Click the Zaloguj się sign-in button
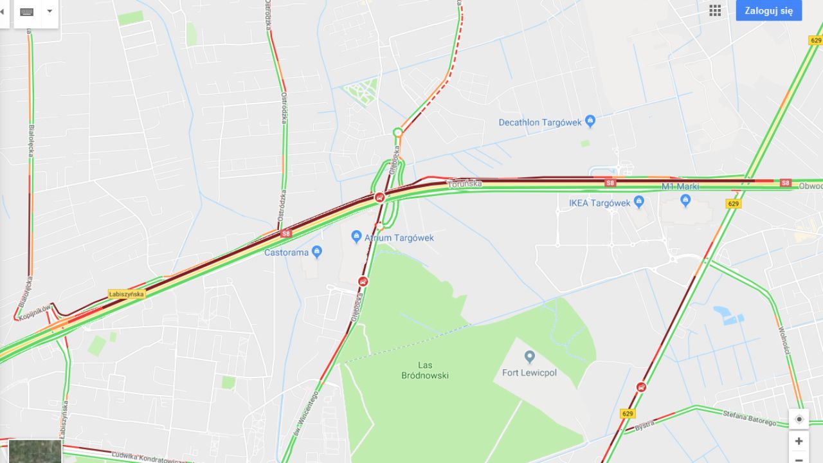823x463 pixels. pos(769,10)
